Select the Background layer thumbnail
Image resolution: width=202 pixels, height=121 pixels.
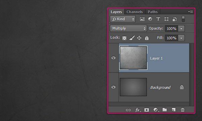click(133, 87)
